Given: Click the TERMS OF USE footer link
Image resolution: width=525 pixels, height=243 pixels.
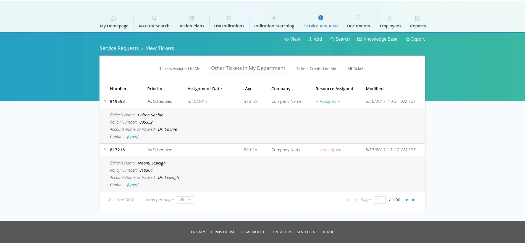Looking at the screenshot, I should (x=223, y=232).
